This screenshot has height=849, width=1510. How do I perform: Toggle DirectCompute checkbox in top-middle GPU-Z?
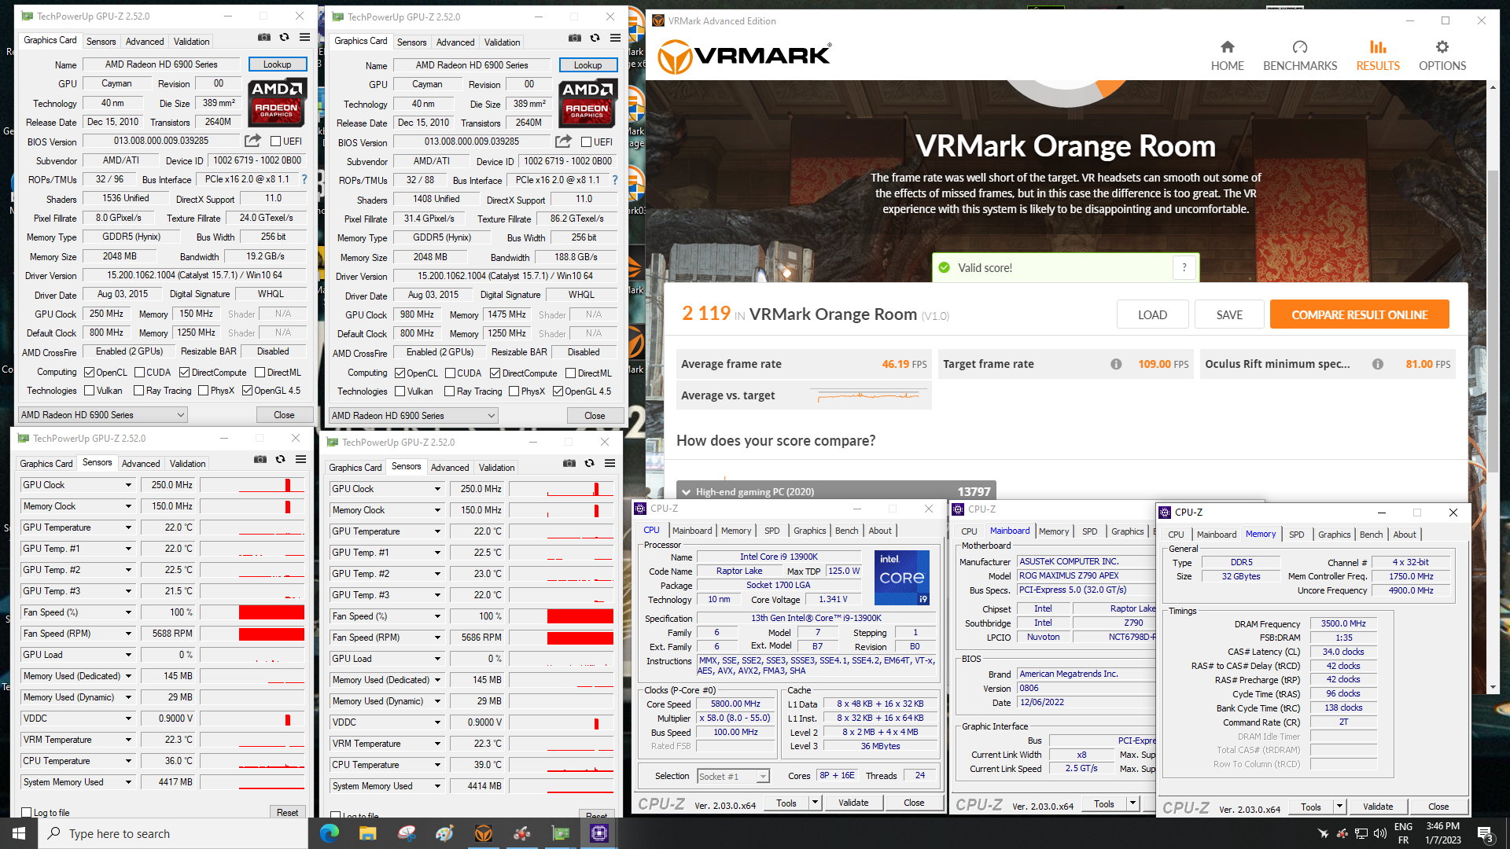pos(495,373)
